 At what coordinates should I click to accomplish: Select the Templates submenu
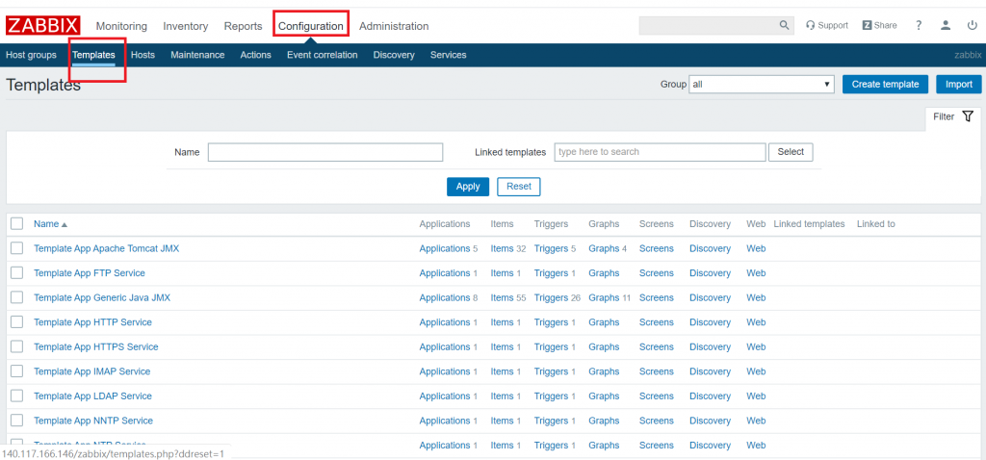(x=93, y=55)
